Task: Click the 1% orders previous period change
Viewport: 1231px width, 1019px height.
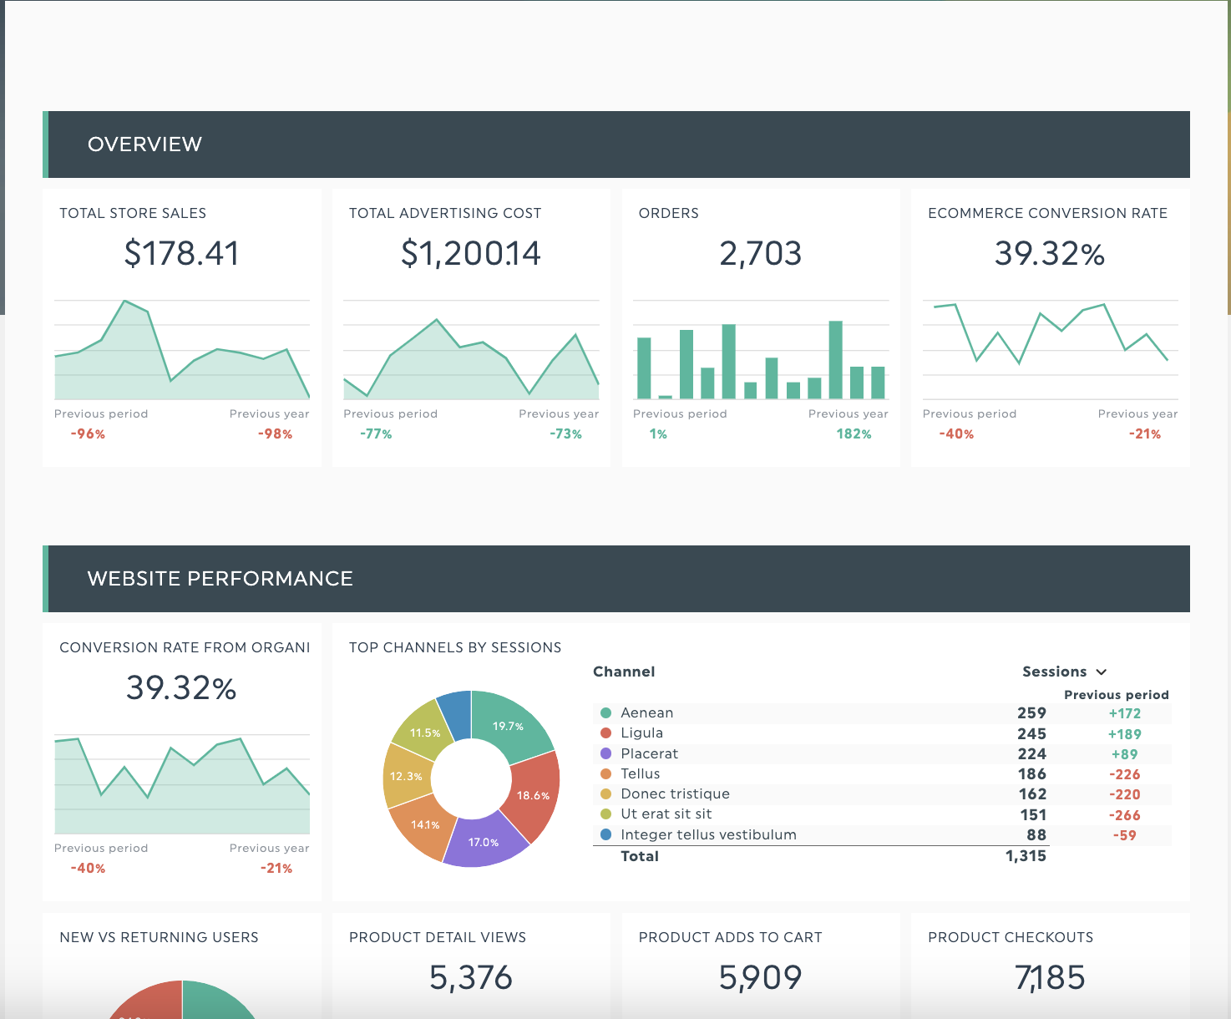Action: click(658, 434)
